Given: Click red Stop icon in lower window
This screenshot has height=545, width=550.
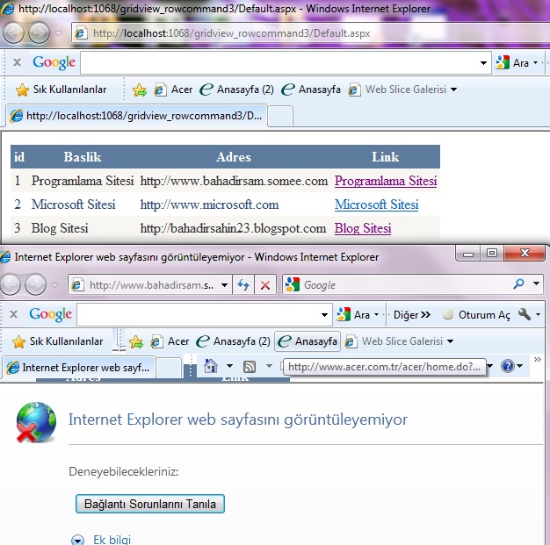Looking at the screenshot, I should [x=265, y=285].
